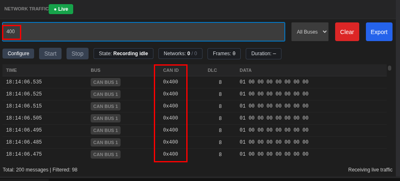Click the DATA column header
The height and width of the screenshot is (181, 400).
tap(245, 70)
